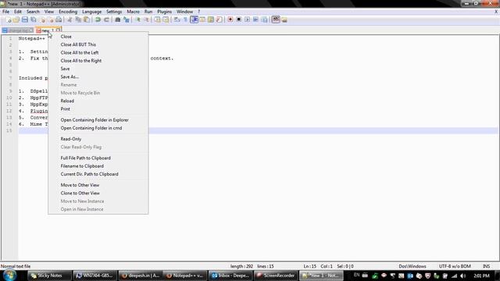This screenshot has width=500, height=281.
Task: Open Find with the binoculars icon
Action: click(118, 20)
